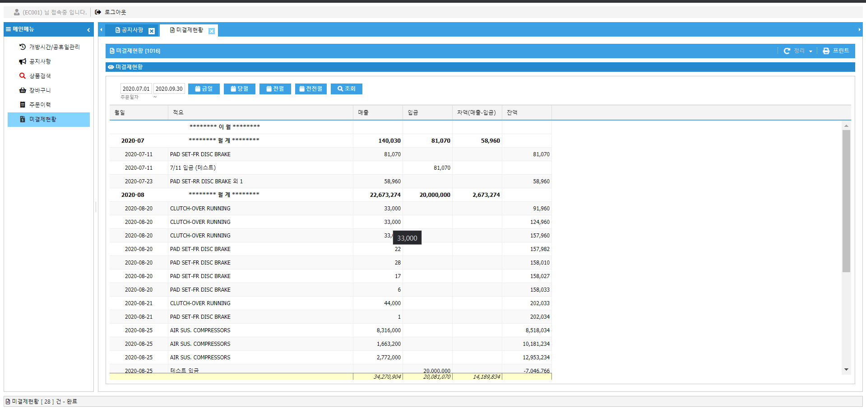Click the 금일 date button
866x409 pixels.
pyautogui.click(x=204, y=89)
